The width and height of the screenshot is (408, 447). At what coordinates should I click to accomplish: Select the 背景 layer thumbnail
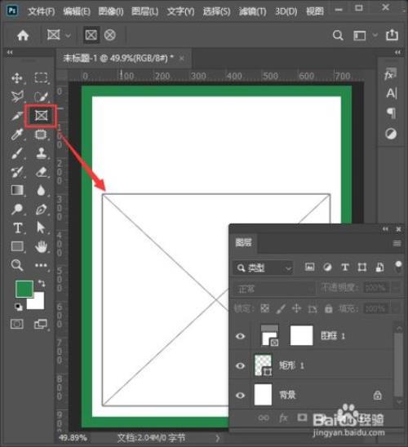coord(263,395)
